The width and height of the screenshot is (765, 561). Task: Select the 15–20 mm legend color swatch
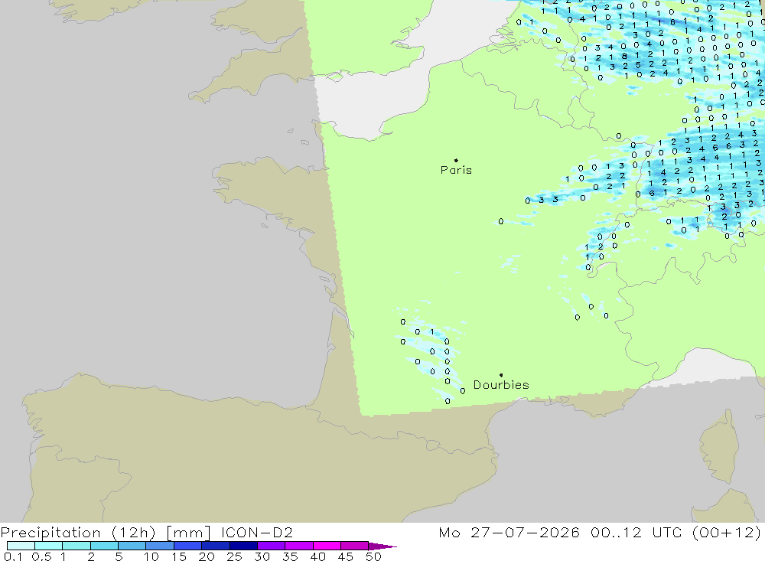click(x=187, y=546)
